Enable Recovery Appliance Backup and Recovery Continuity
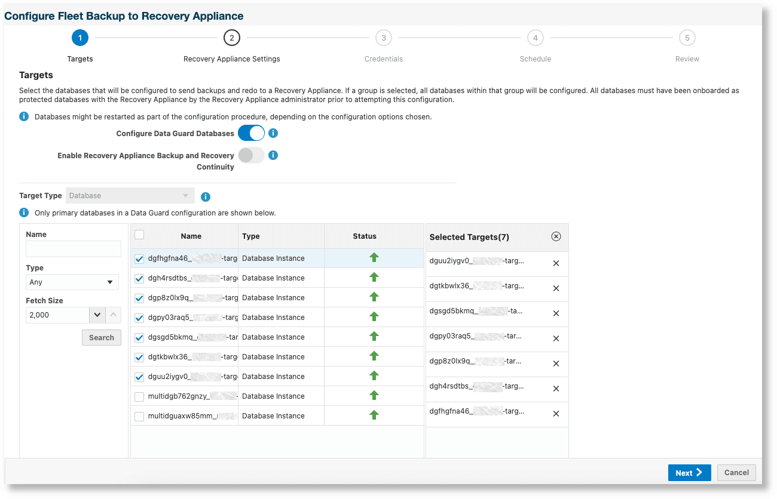This screenshot has width=777, height=499. click(x=251, y=155)
